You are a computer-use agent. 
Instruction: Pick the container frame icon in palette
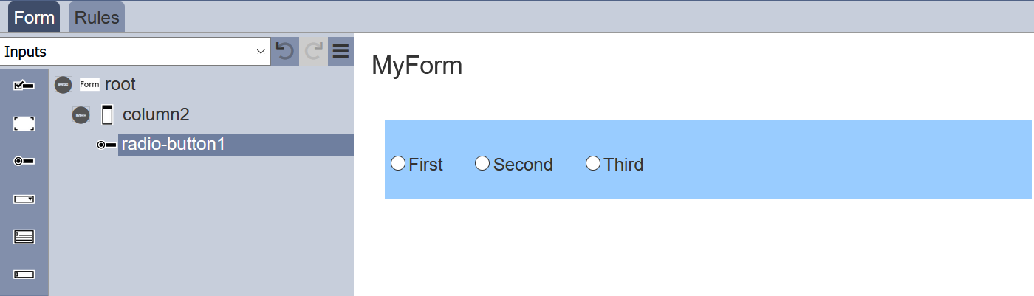[x=24, y=124]
